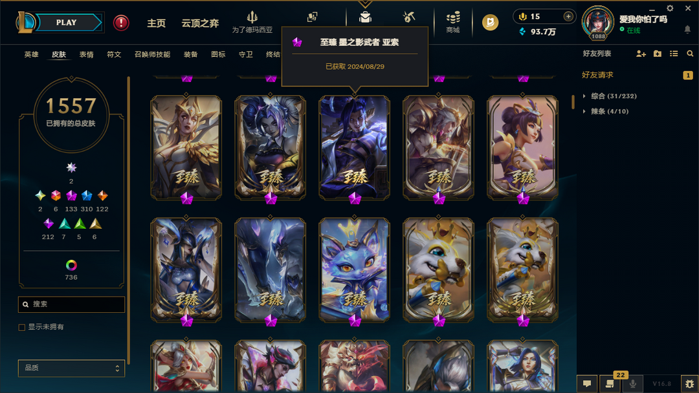Open the store coins icon
Viewport: 699px width, 393px height.
click(453, 22)
